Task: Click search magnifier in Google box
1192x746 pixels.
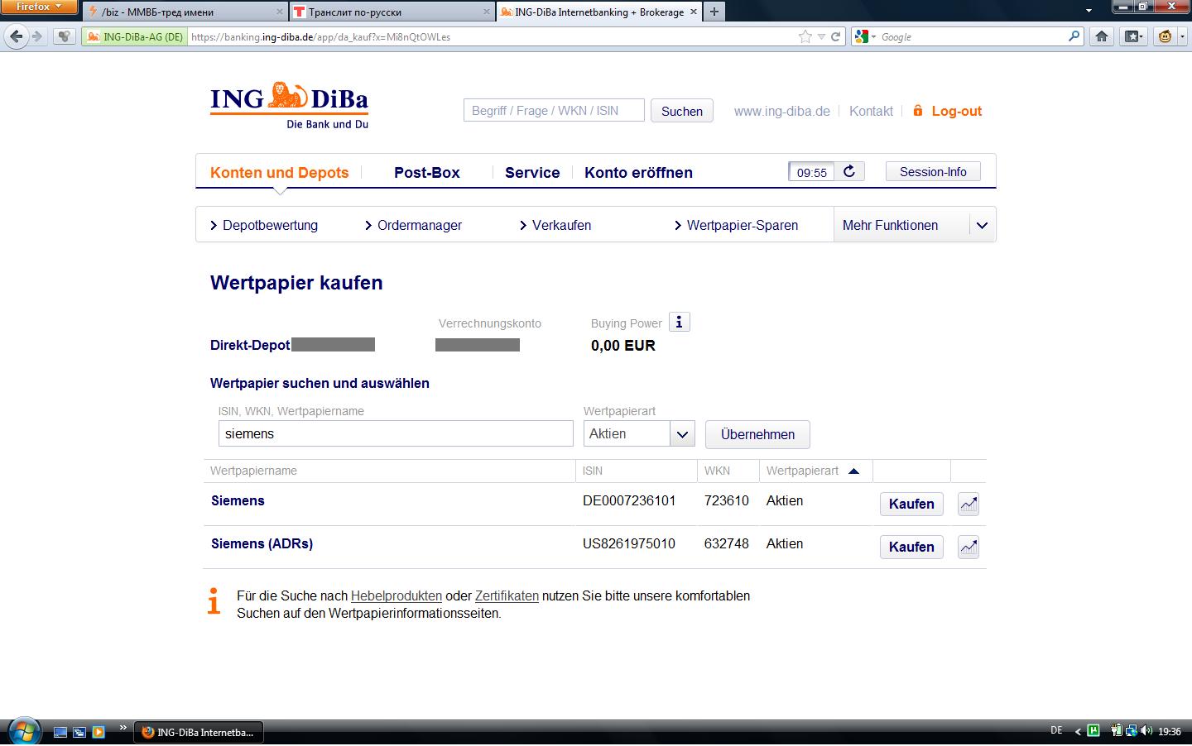Action: [x=1074, y=36]
